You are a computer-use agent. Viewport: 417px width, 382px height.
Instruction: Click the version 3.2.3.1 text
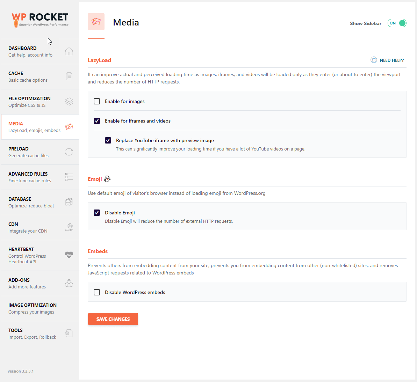click(21, 371)
